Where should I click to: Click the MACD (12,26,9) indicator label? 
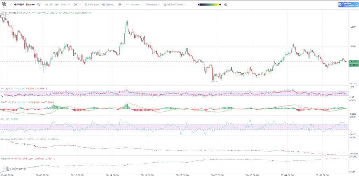[8, 102]
